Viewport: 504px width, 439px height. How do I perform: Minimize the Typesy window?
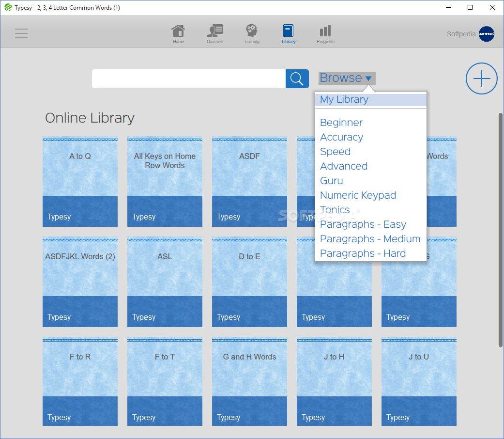pos(448,7)
